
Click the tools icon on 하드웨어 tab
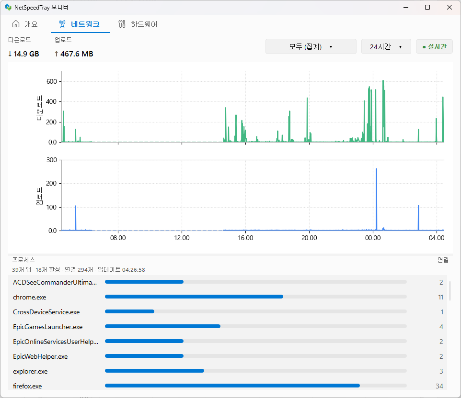[122, 24]
